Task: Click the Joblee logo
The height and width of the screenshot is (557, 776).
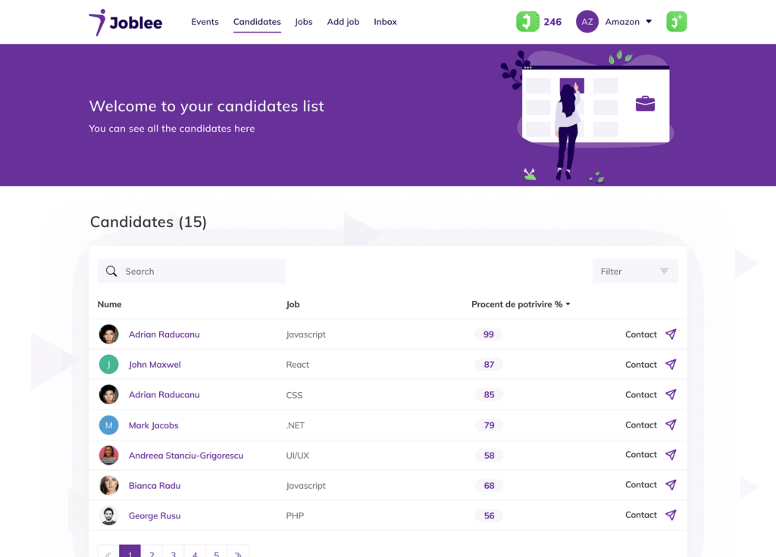Action: (126, 22)
